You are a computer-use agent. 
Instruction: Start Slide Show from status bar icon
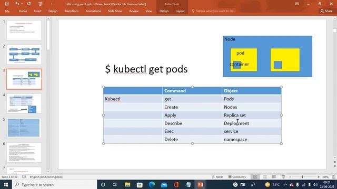click(x=283, y=177)
